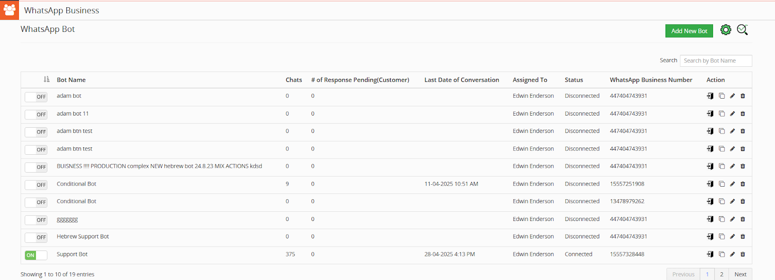Open the green gear settings icon

(726, 30)
